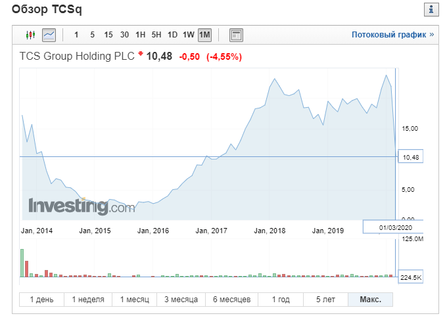Image resolution: width=447 pixels, height=316 pixels.
Task: Choose the 1W interval
Action: (x=189, y=35)
